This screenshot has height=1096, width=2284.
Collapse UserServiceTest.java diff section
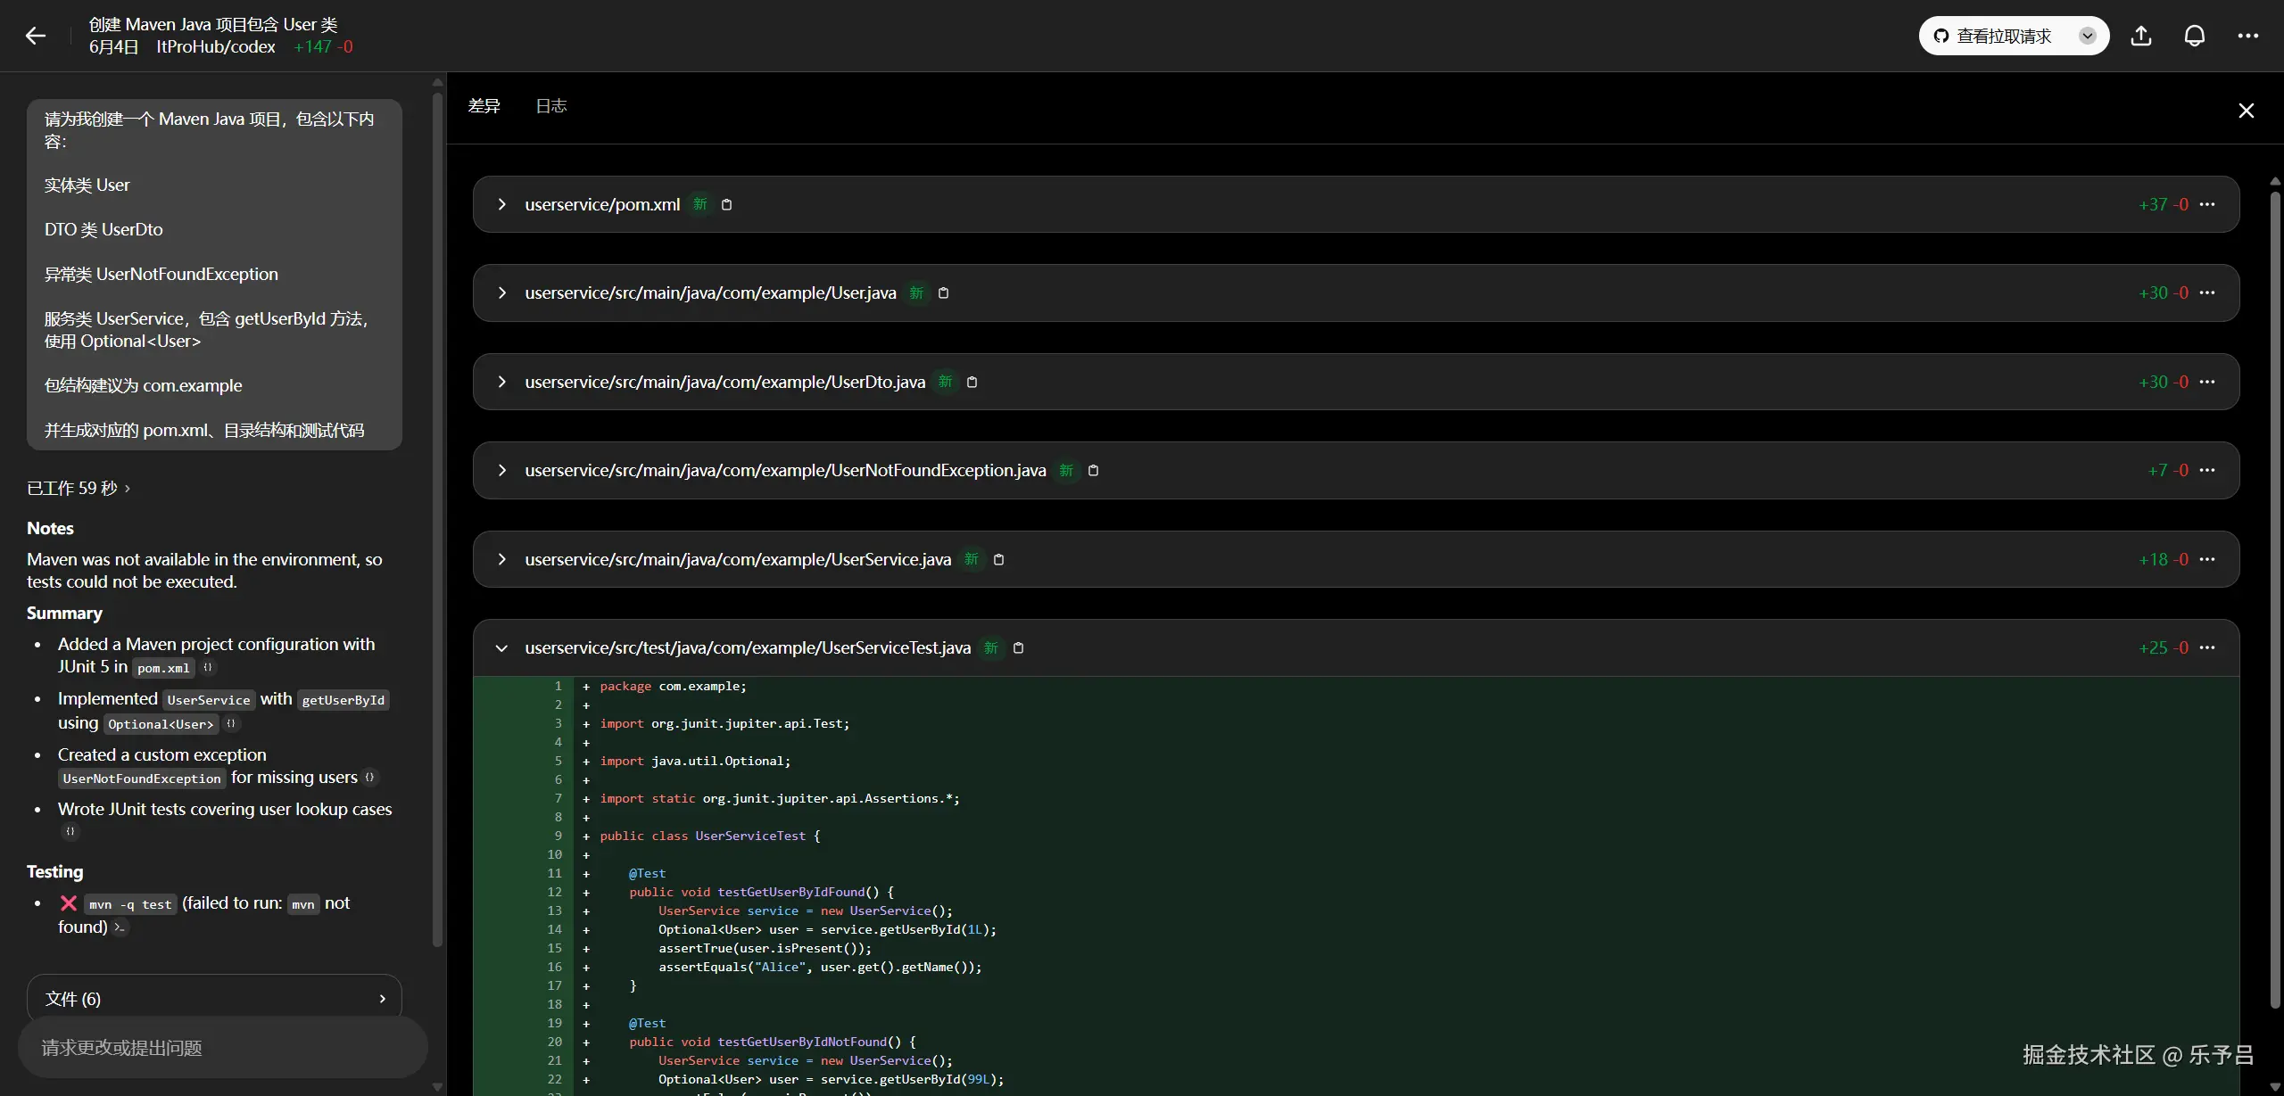(x=502, y=648)
